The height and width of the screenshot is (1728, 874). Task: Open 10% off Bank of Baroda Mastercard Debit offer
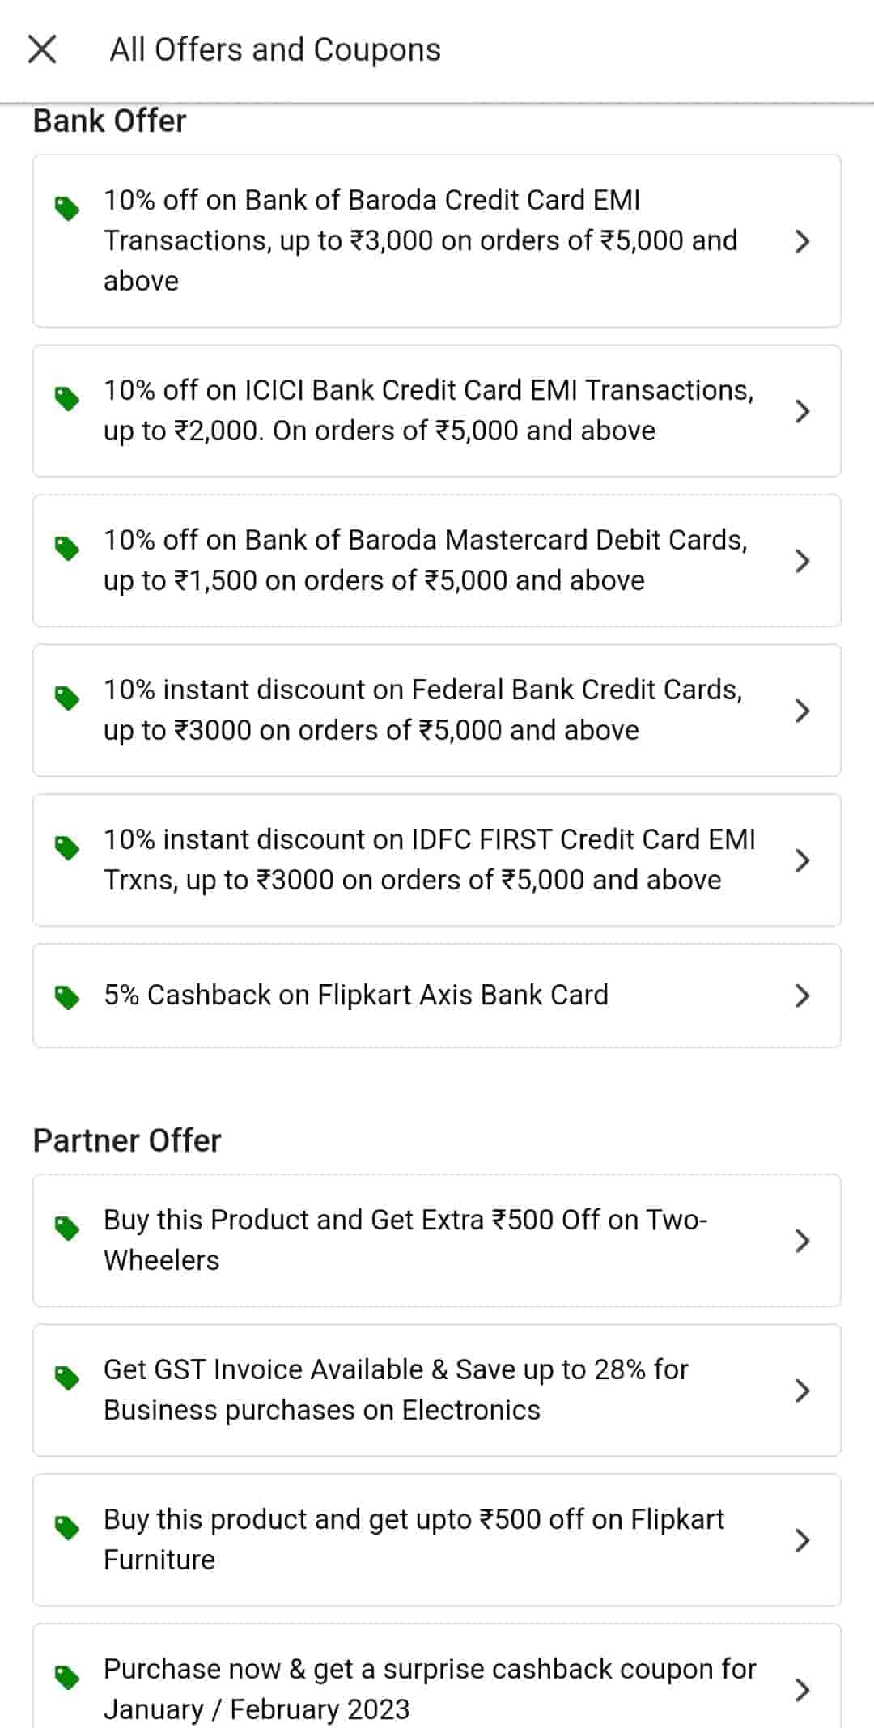(425, 560)
